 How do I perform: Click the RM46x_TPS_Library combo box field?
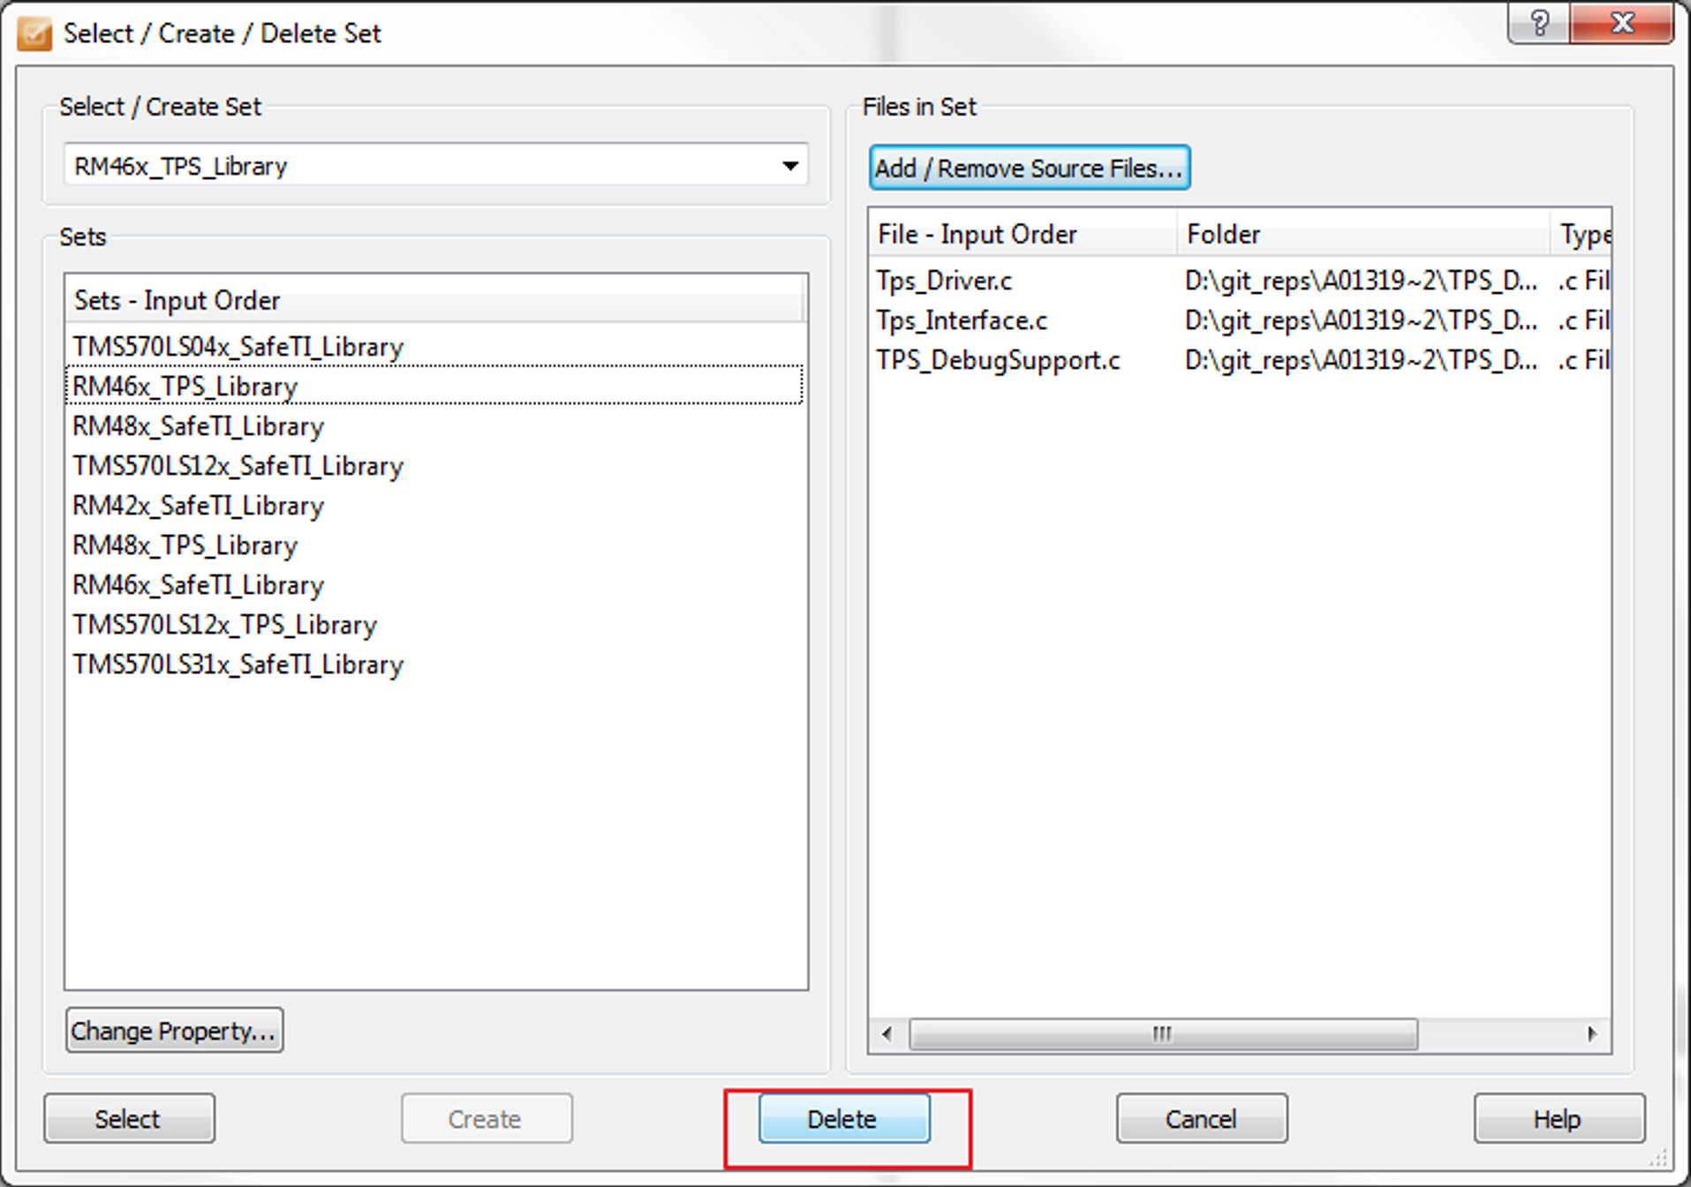tap(397, 165)
